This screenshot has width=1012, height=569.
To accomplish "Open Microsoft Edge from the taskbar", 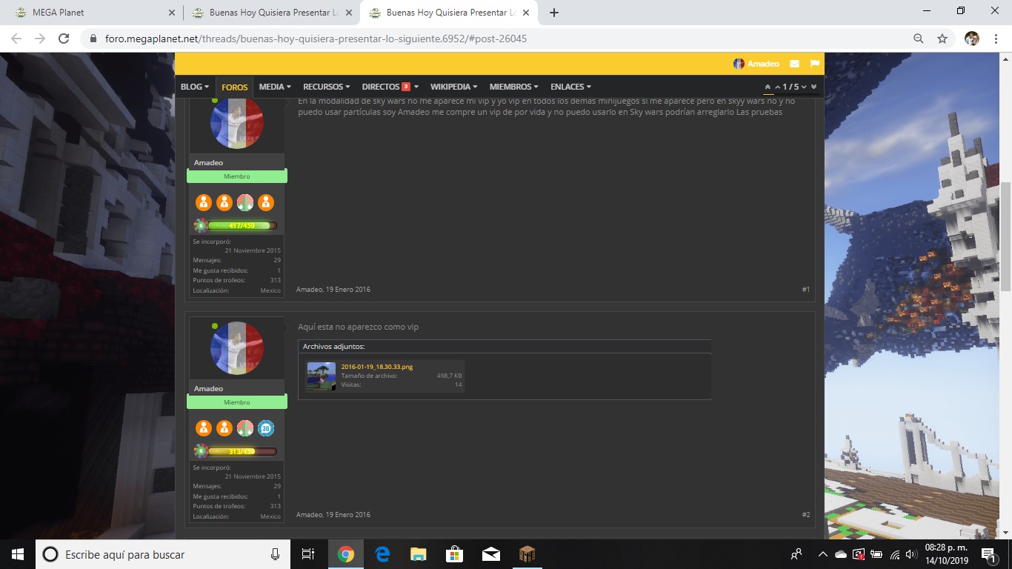I will tap(382, 554).
